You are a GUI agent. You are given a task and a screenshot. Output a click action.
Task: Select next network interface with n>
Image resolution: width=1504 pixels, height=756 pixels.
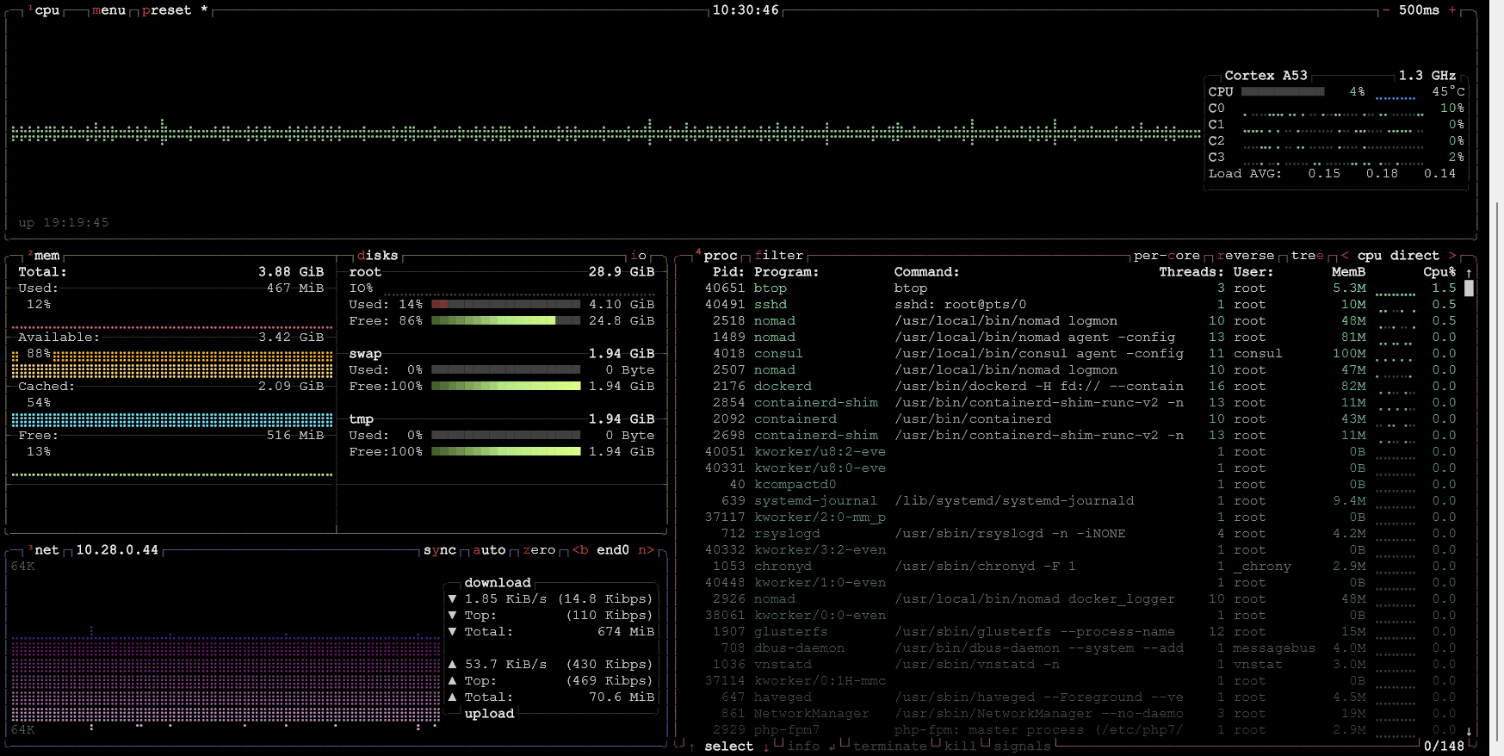(646, 550)
